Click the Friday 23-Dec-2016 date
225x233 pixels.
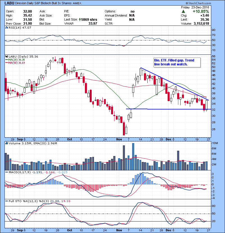pos(195,7)
